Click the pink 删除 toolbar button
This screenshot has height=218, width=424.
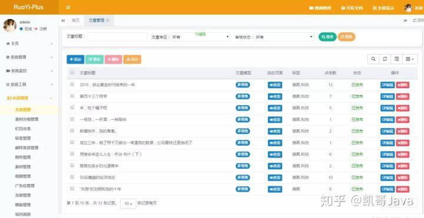pos(113,59)
